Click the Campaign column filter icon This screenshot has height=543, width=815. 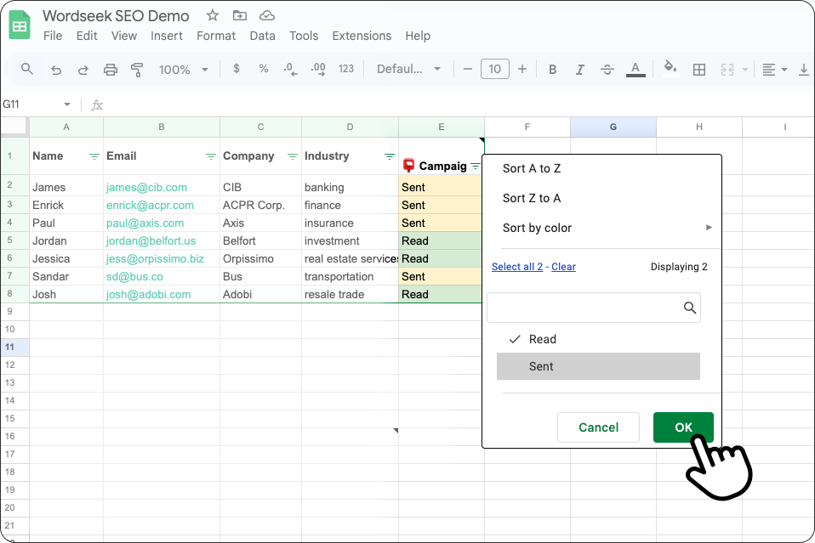click(475, 166)
